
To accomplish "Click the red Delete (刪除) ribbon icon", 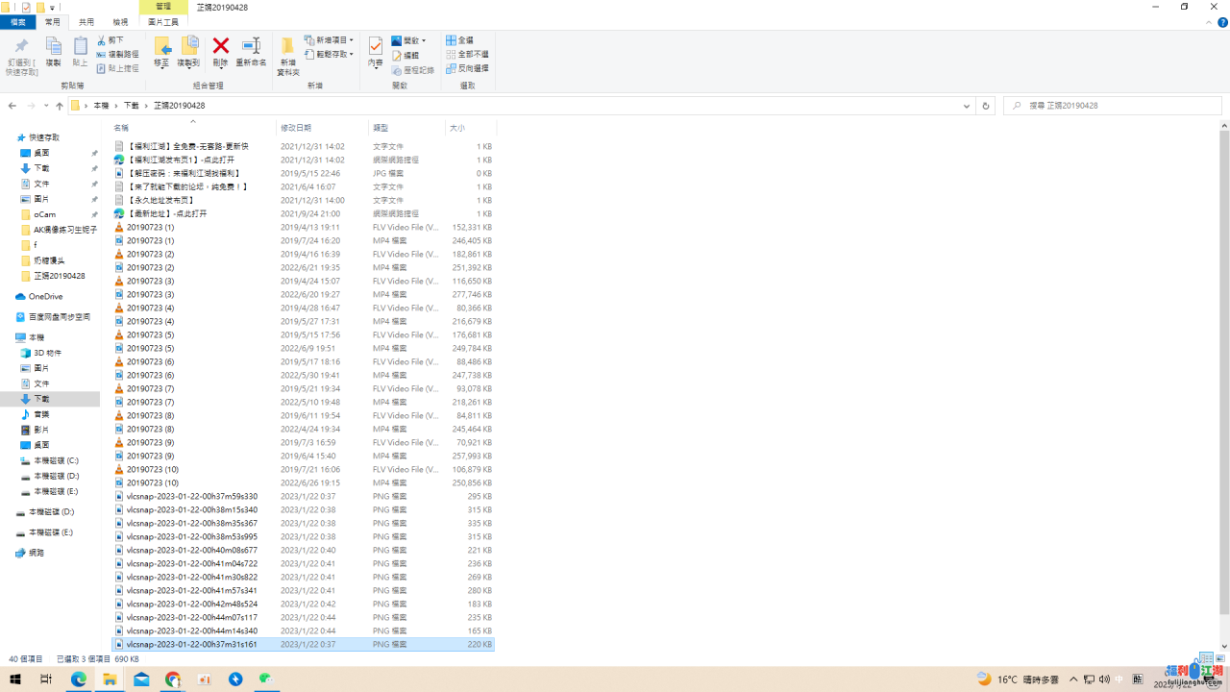I will pos(220,47).
